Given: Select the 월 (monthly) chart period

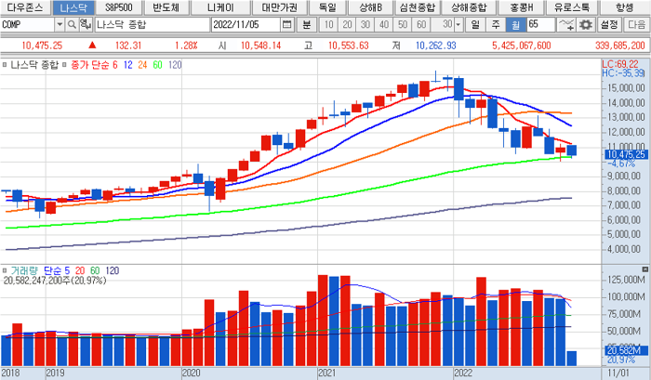Looking at the screenshot, I should coord(515,24).
